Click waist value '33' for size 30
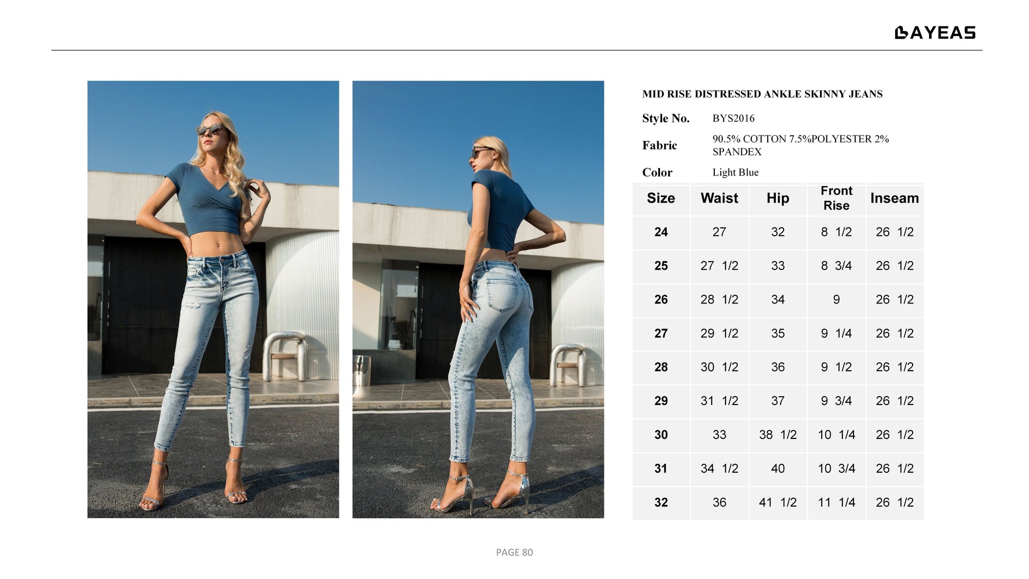 [719, 435]
